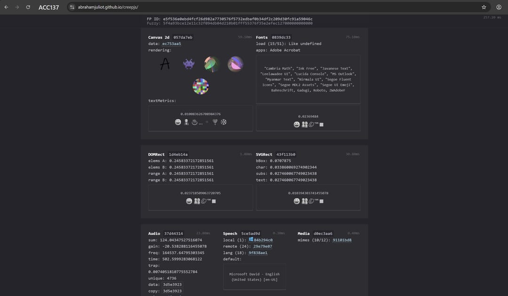
Task: Click the SVGRect bBox value 0.0707875
Action: [280, 161]
